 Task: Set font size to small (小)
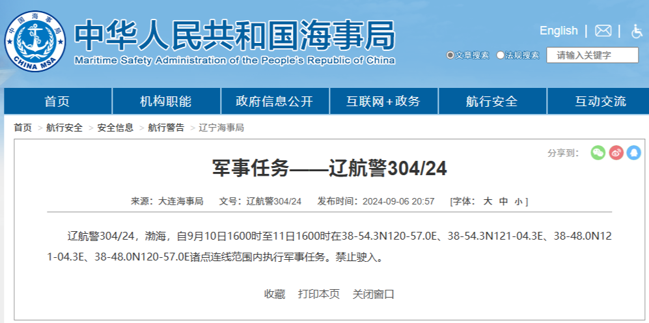[518, 201]
